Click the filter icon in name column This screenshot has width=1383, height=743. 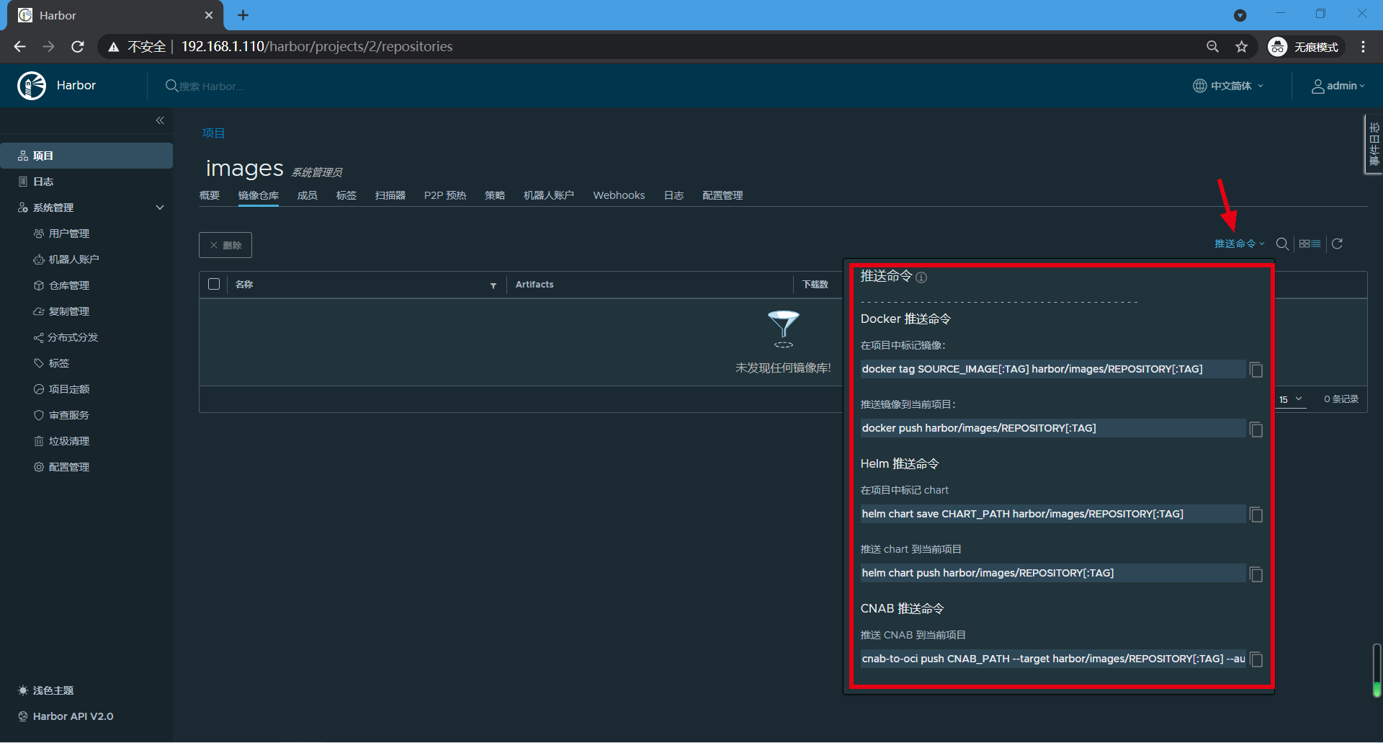493,285
